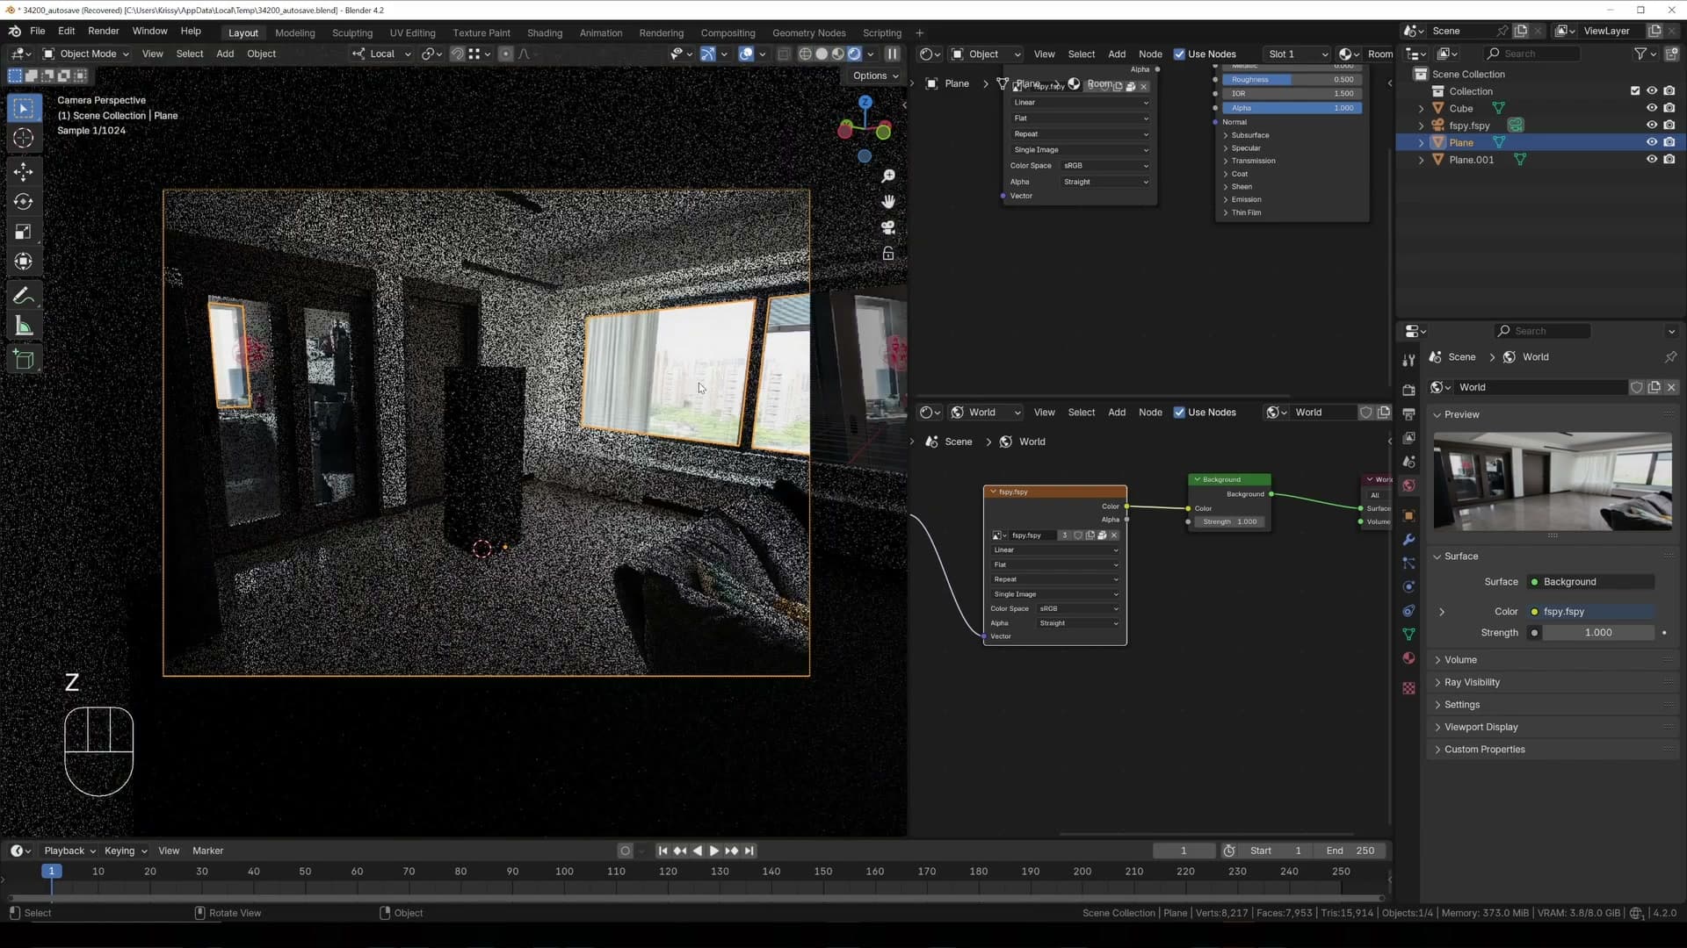The image size is (1687, 948).
Task: Pin the World properties context
Action: 1670,357
